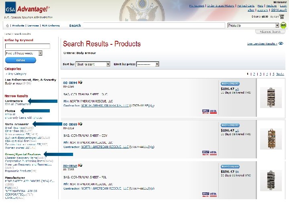This screenshot has height=216, width=289.
Task: Open See Services Results link
Action: 262,44
